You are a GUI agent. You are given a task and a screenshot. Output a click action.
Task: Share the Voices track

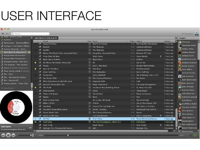(40, 66)
